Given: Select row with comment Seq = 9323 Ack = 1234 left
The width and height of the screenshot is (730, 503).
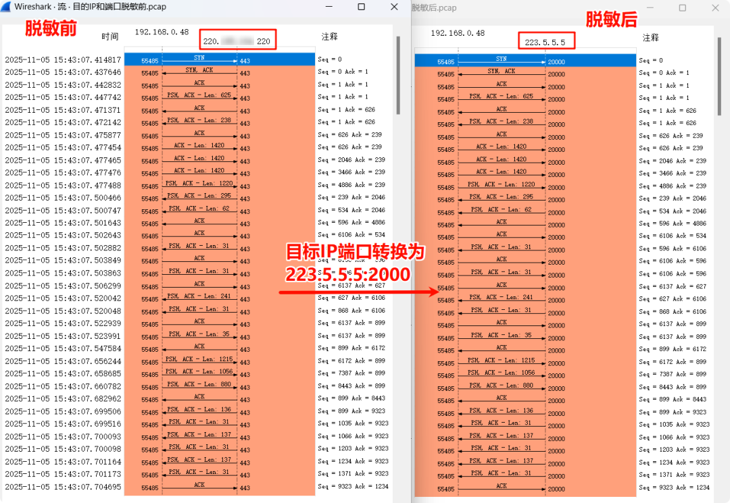Looking at the screenshot, I should click(353, 486).
